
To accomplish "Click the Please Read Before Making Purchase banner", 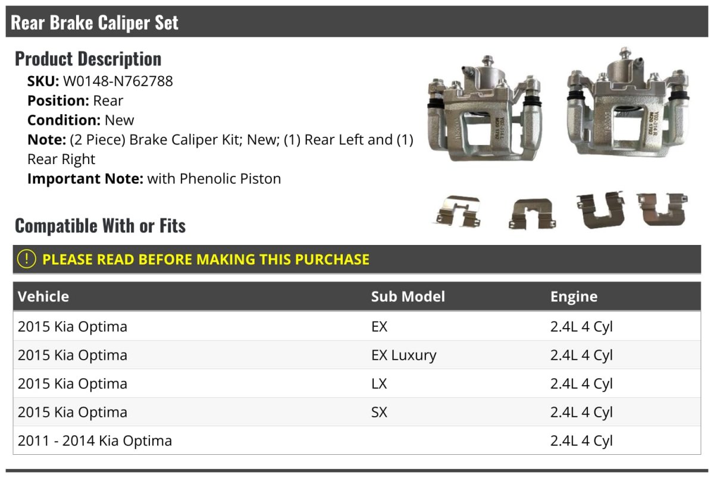I will pyautogui.click(x=357, y=259).
